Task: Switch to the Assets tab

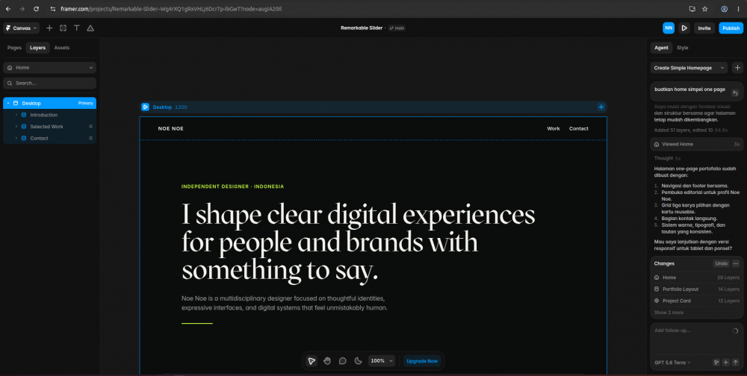Action: pos(61,48)
